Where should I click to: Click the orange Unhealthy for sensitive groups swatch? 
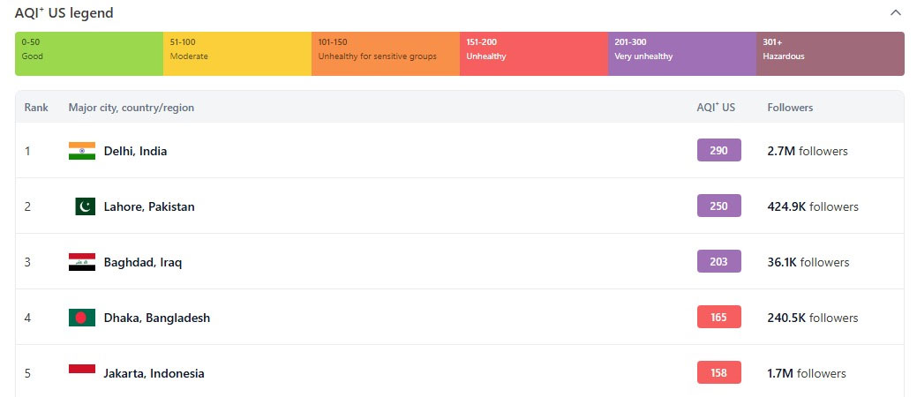[x=385, y=54]
